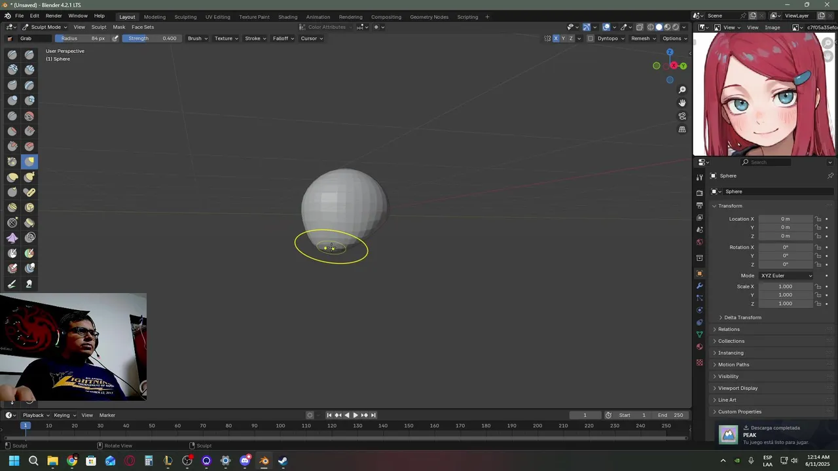Viewport: 838px width, 471px height.
Task: Open the Render properties tab
Action: [699, 193]
